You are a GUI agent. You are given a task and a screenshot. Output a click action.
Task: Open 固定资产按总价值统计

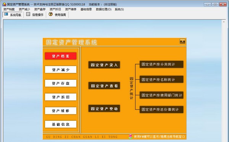click(161, 109)
